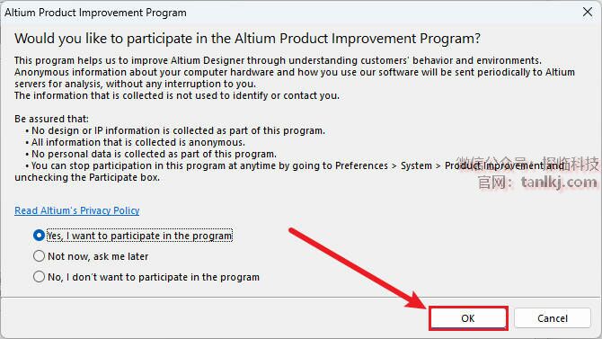This screenshot has height=339, width=602.
Task: Click the 'Would you like to participate' heading
Action: point(247,39)
